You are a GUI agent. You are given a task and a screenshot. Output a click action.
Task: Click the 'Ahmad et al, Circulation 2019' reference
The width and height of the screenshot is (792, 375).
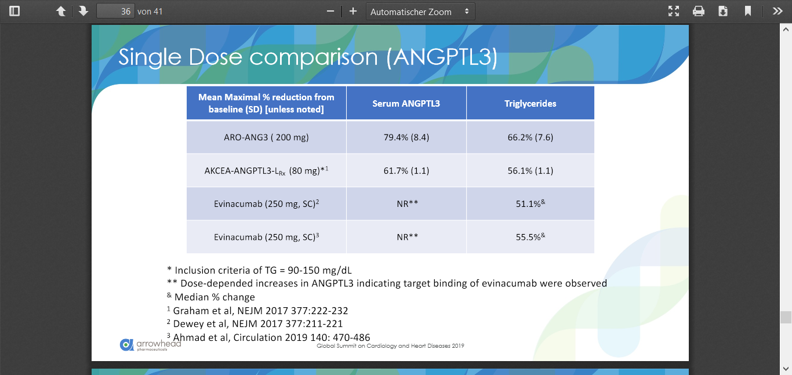point(268,337)
